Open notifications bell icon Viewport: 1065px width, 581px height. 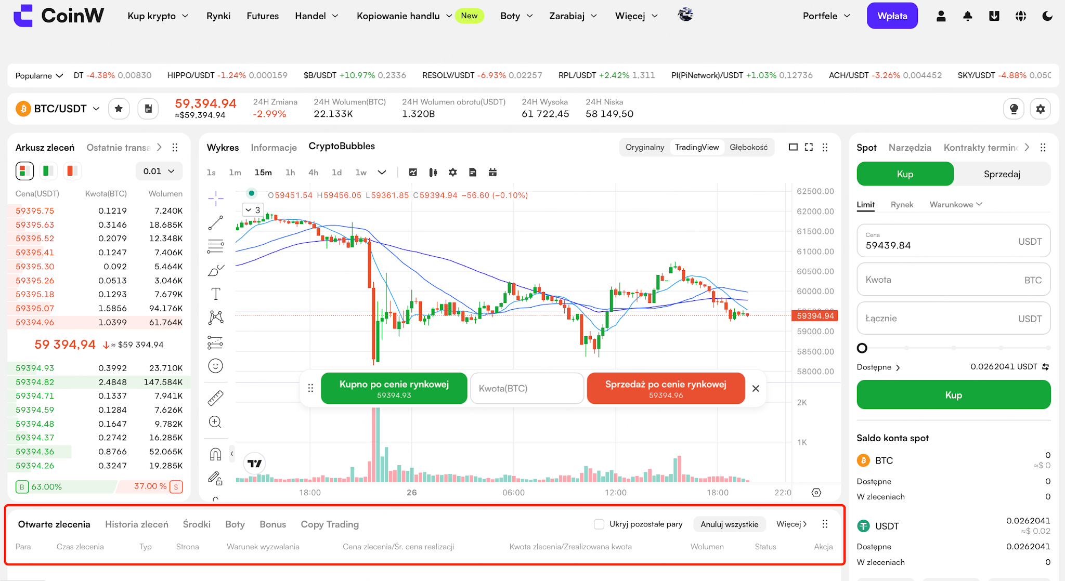(967, 16)
